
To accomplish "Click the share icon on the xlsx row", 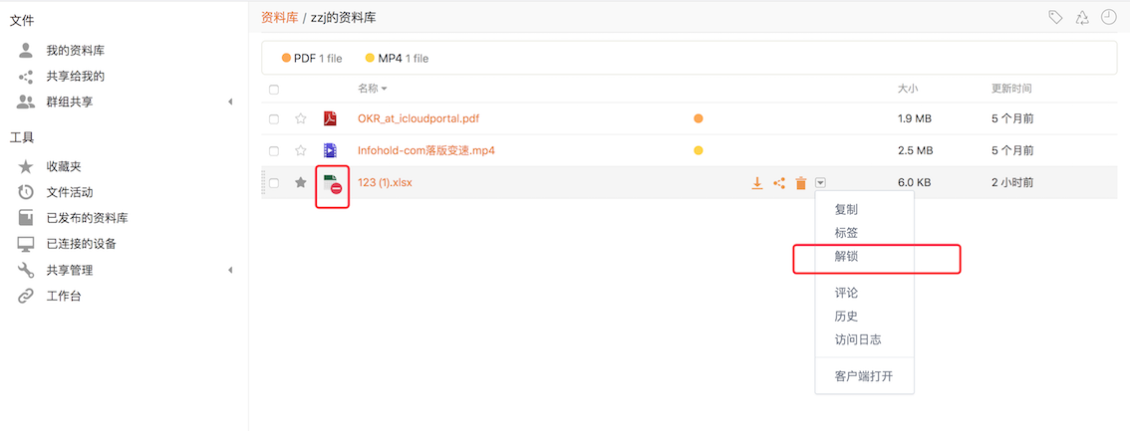I will [x=778, y=183].
